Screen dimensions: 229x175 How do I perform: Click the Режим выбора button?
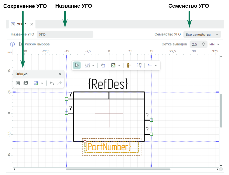(x=35, y=44)
